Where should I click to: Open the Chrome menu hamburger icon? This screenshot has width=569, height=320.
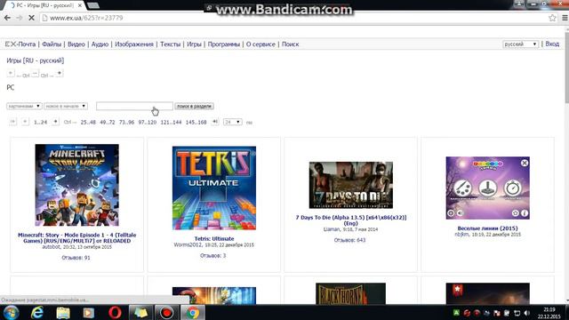point(565,18)
